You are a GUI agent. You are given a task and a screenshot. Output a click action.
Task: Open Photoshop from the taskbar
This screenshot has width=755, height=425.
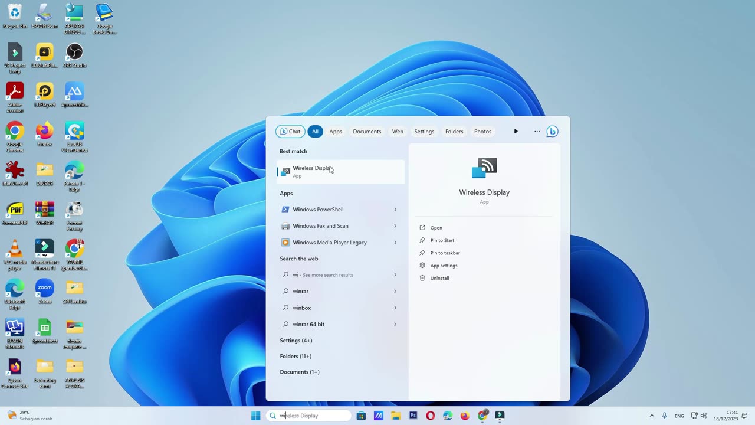413,416
